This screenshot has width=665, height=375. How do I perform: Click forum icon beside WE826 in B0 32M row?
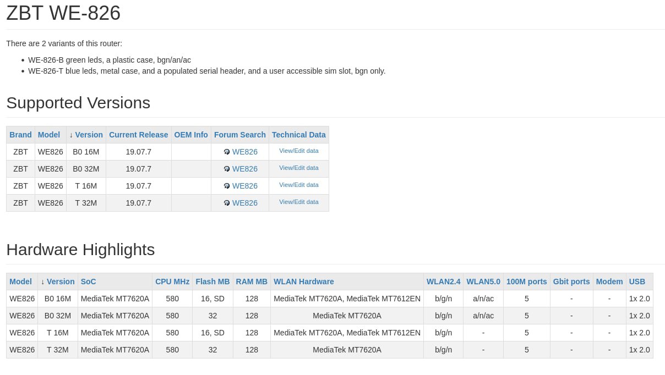(x=227, y=169)
